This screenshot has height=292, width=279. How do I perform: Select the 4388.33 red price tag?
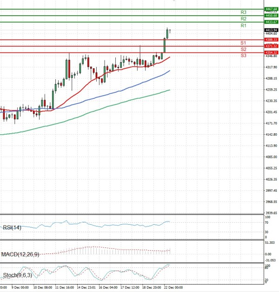[x=271, y=39]
